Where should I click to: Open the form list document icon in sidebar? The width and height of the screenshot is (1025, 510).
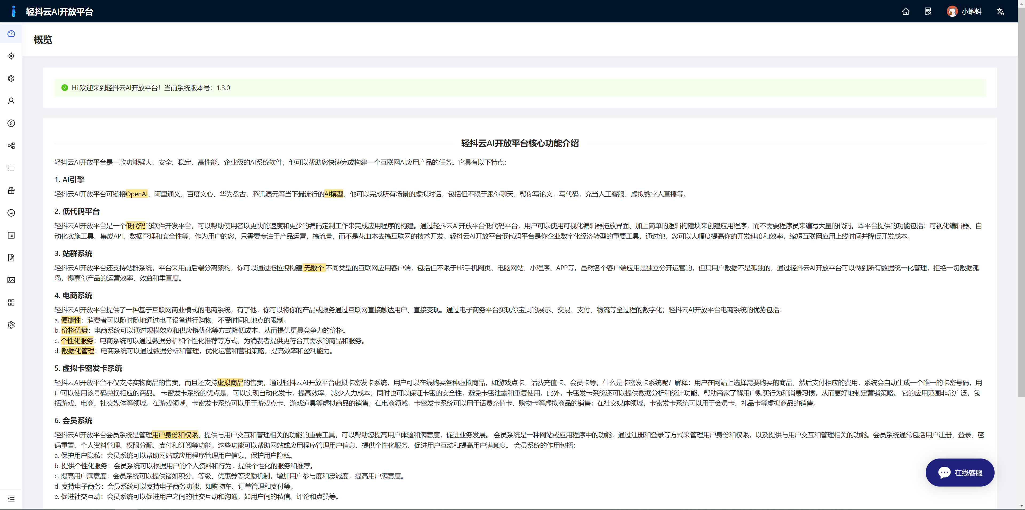pyautogui.click(x=11, y=235)
